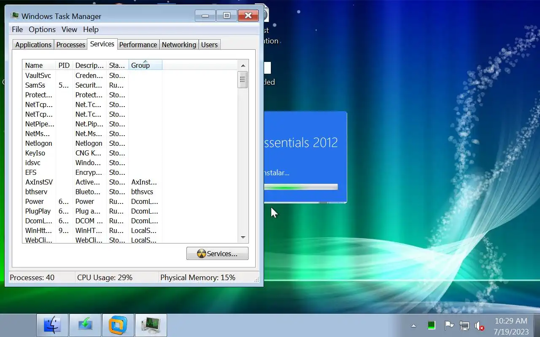Click the Essentials 2012 installer window
The width and height of the screenshot is (540, 337).
305,157
